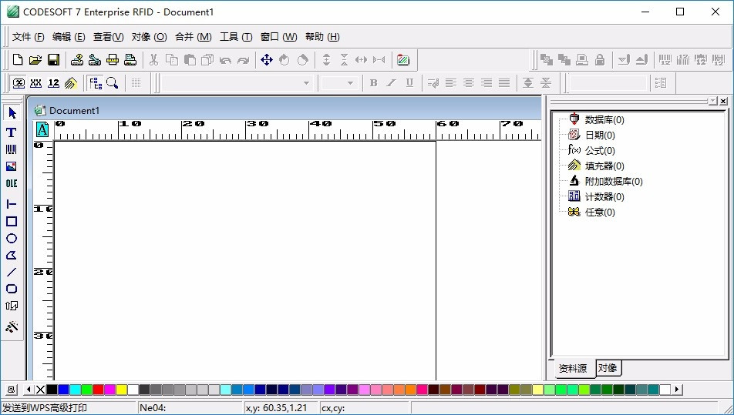Pick the no-color X swatch
This screenshot has height=415, width=734.
click(x=40, y=390)
